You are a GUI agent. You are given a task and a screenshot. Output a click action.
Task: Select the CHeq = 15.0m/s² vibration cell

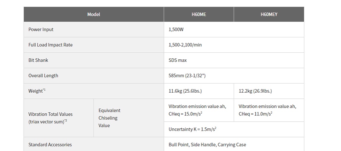[x=199, y=110]
